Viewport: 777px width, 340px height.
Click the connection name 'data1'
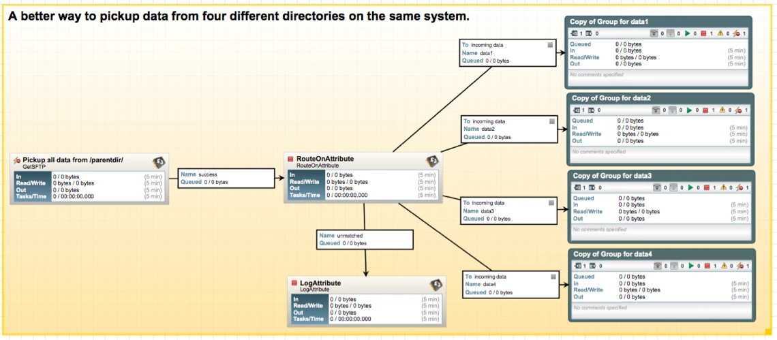click(x=486, y=52)
